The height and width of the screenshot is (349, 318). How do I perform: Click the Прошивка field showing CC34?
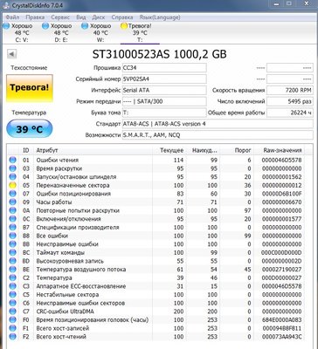click(164, 68)
